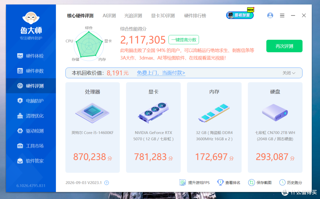Open 硬件体检 in the sidebar

[x=31, y=56]
